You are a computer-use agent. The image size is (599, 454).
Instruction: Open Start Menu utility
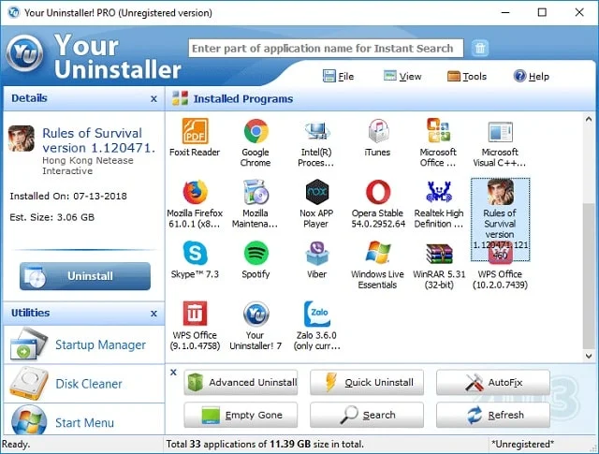click(84, 419)
